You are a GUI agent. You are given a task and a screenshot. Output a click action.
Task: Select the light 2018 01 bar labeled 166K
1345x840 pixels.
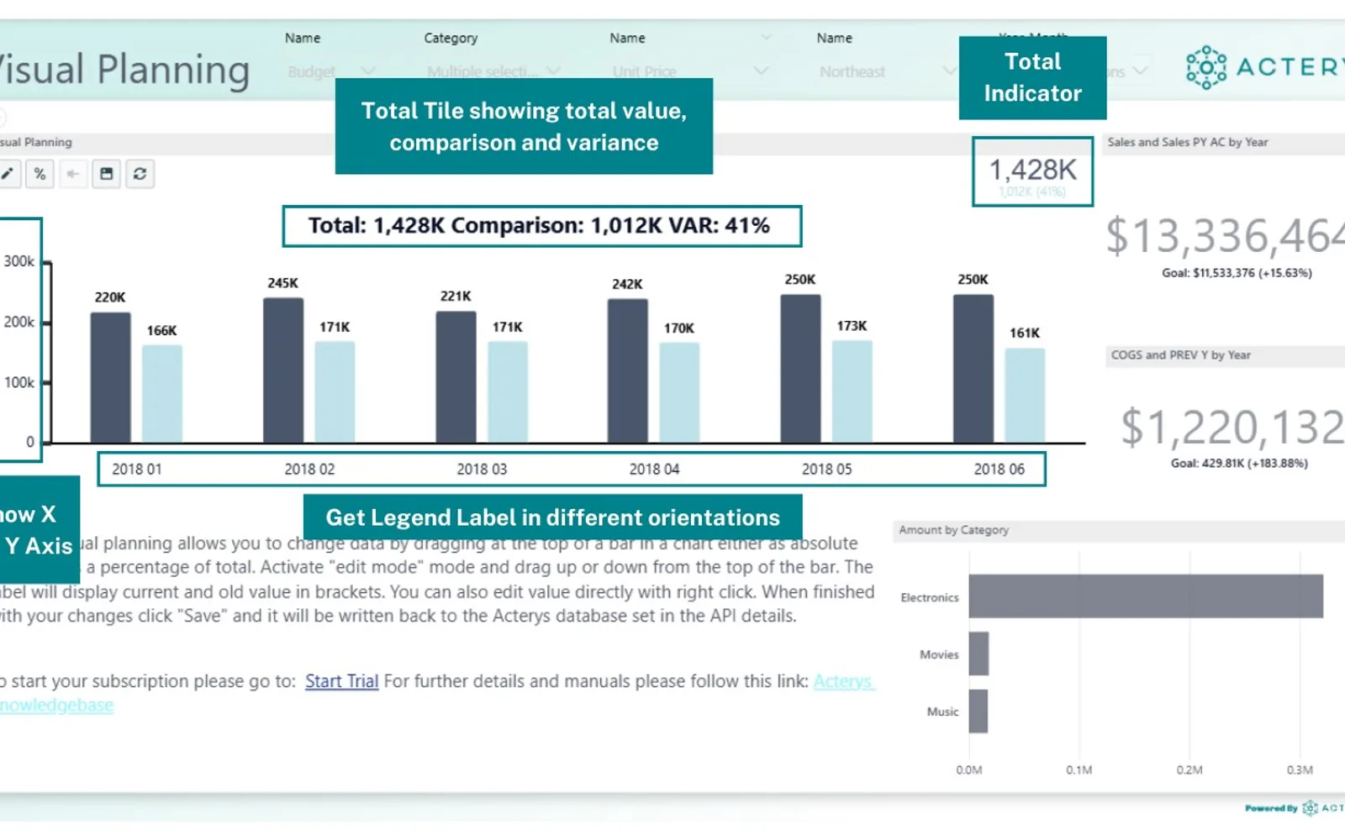coord(161,394)
